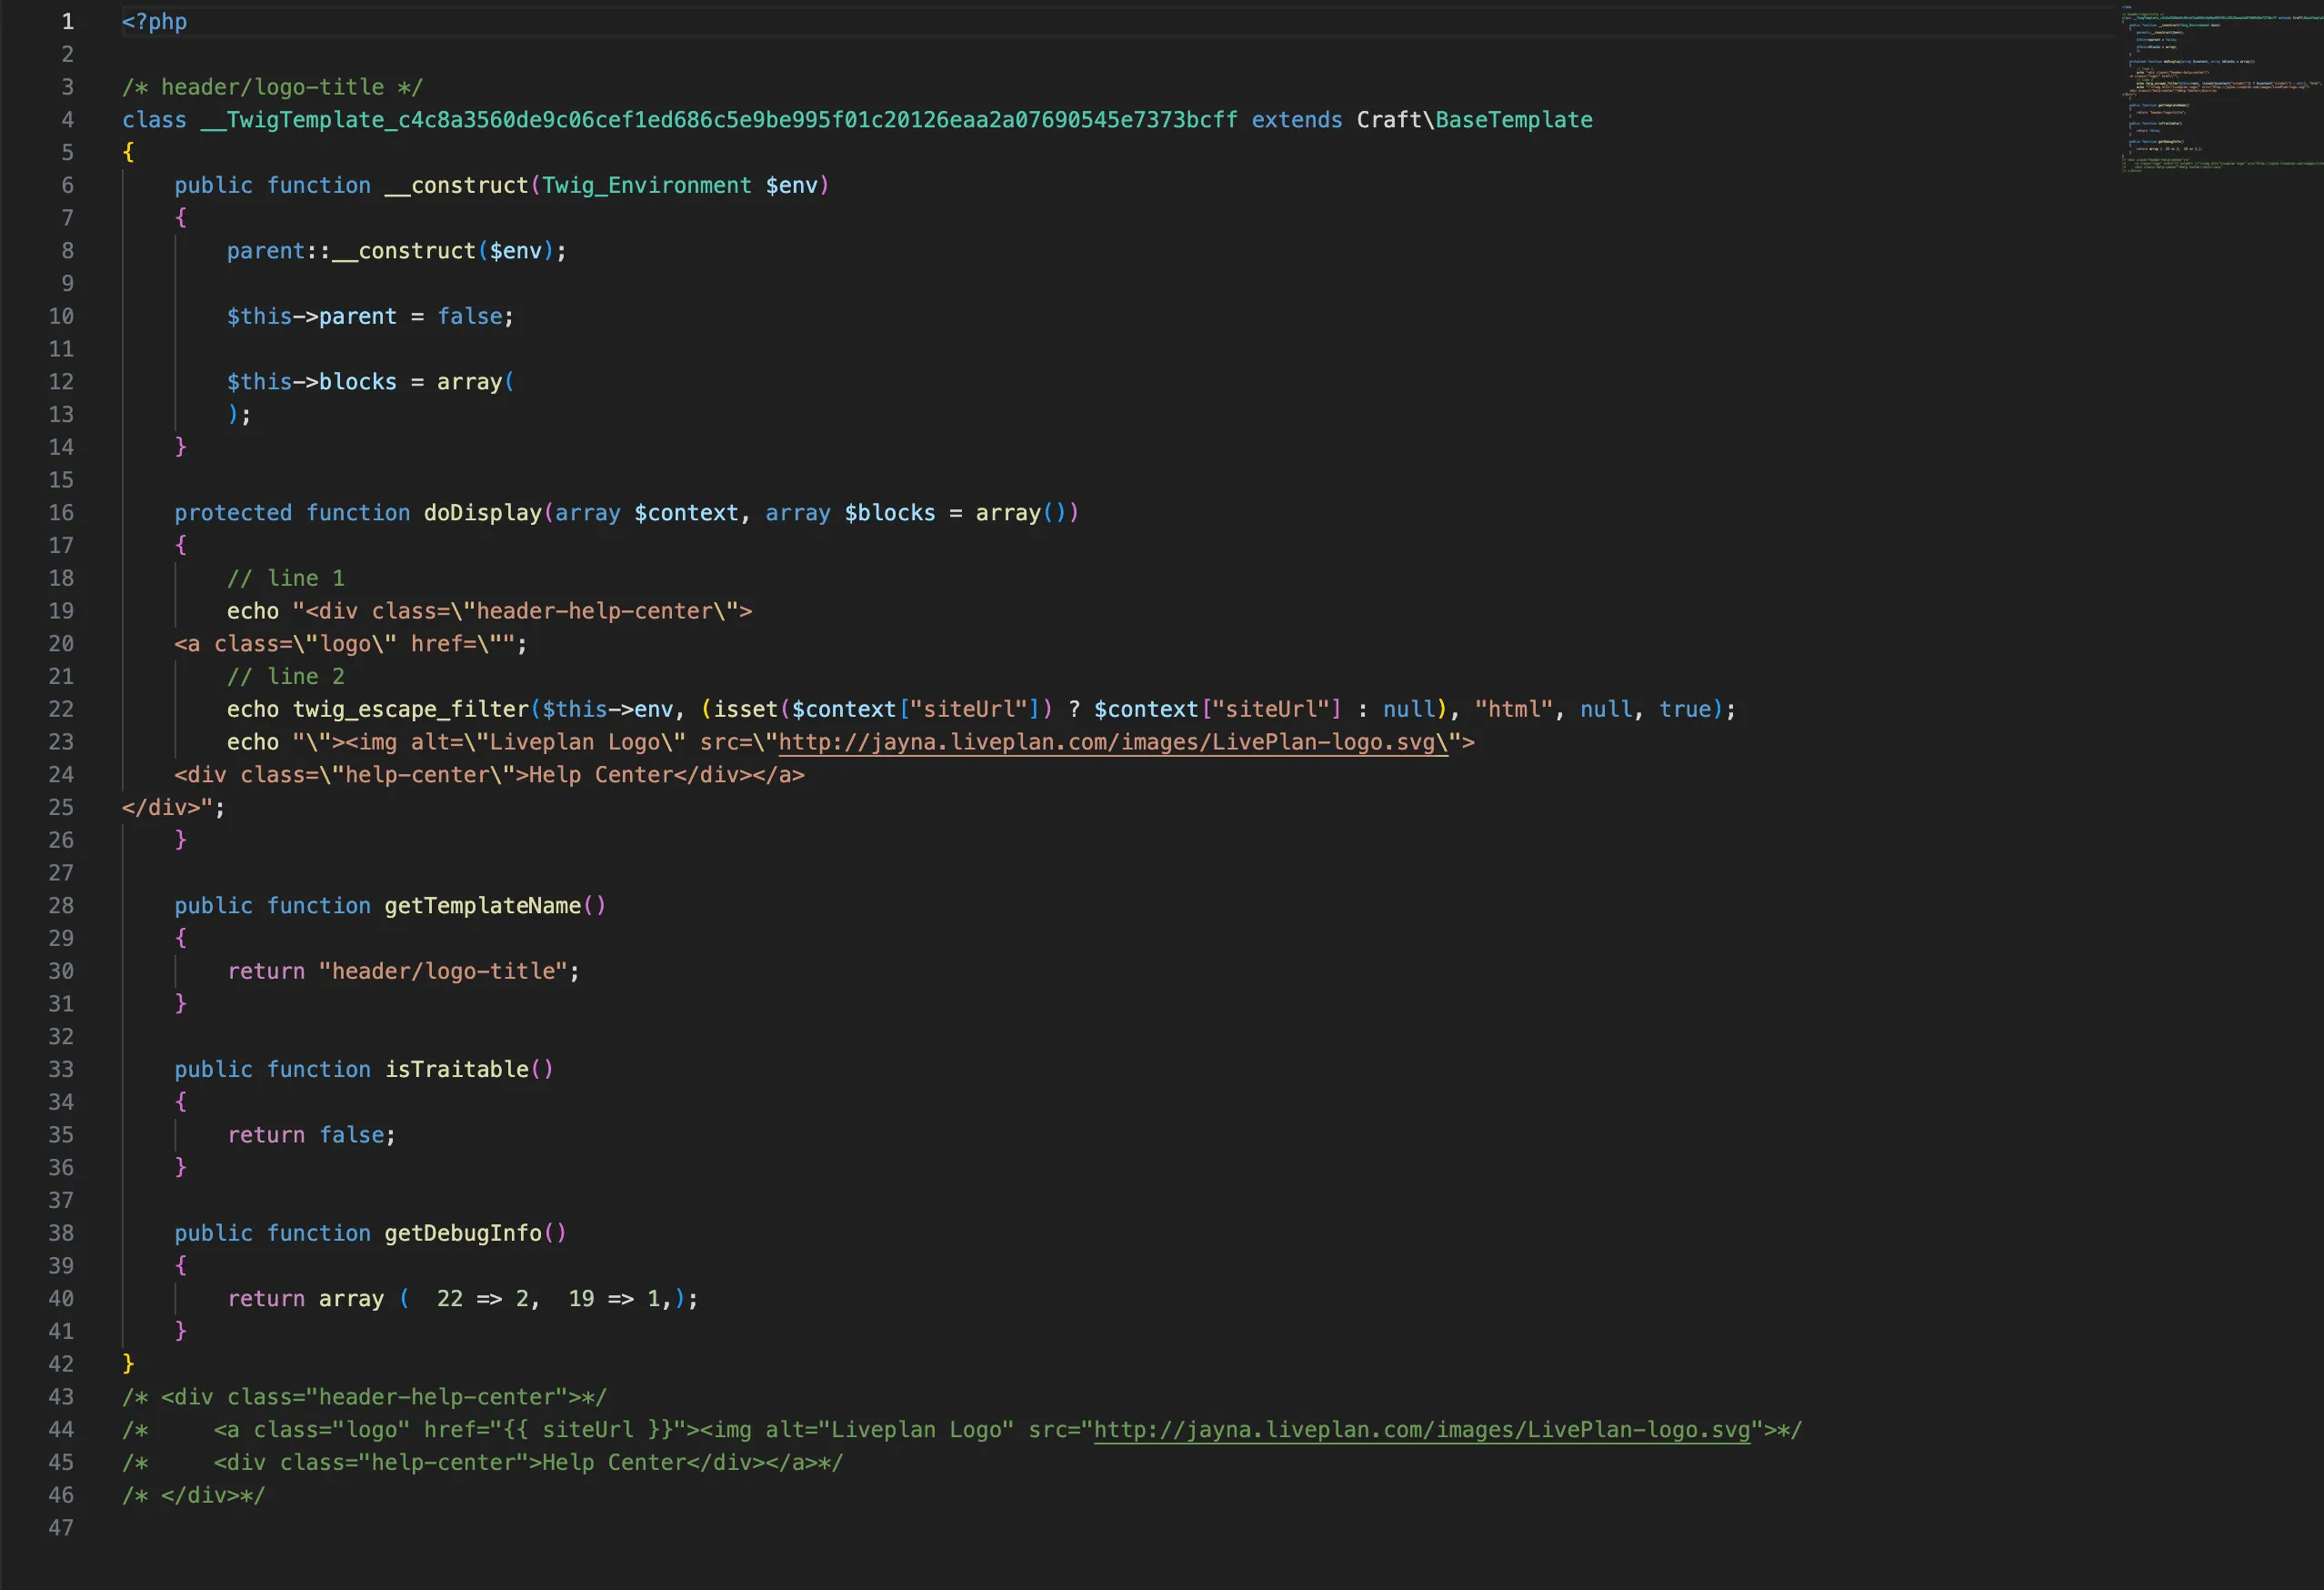Select line number 16 in the gutter
The height and width of the screenshot is (1590, 2324).
[61, 512]
